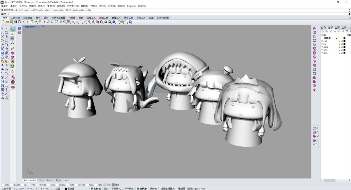This screenshot has width=351, height=190.
Task: Click the black color swatch of gura layer
Action: click(344, 53)
